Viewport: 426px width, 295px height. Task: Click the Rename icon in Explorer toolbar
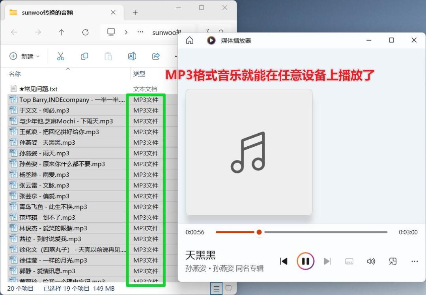(x=132, y=56)
